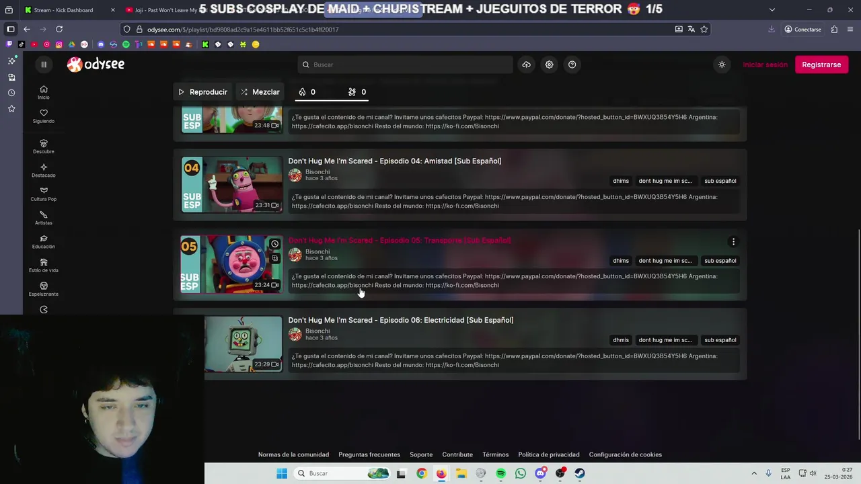Open Descubre category in sidebar

[44, 147]
